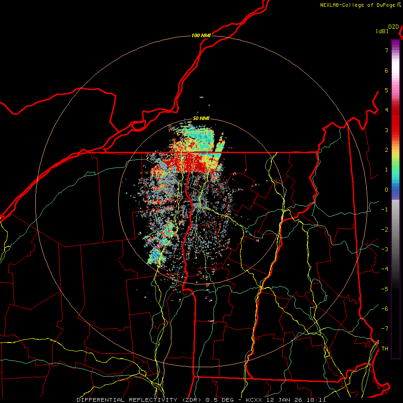The height and width of the screenshot is (403, 403).
Task: Select the -1 value on color scale
Action: pos(385,210)
